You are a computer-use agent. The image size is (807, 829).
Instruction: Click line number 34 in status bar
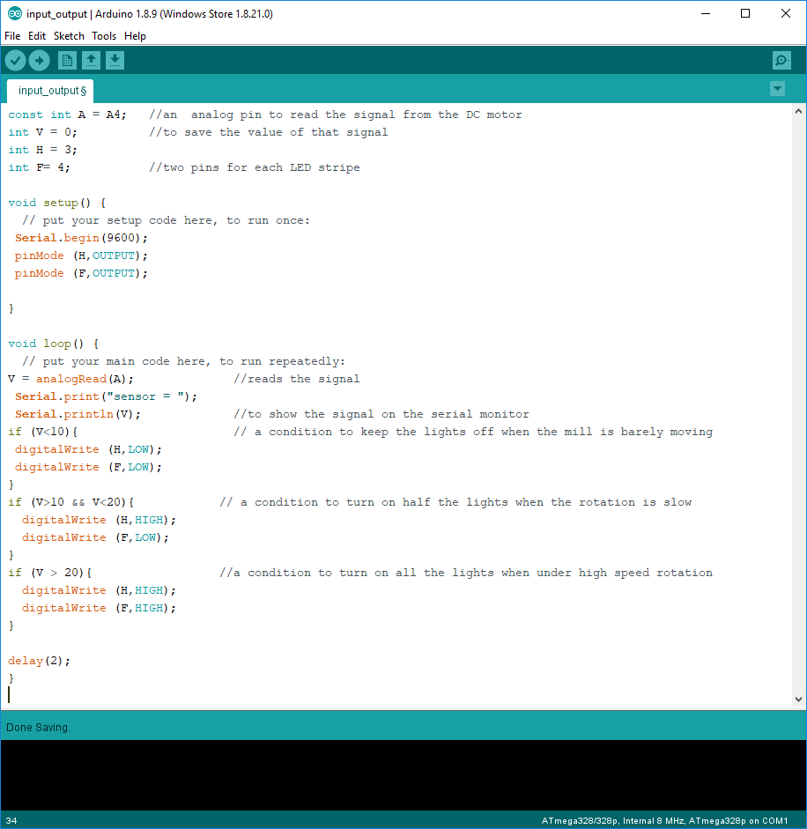11,820
